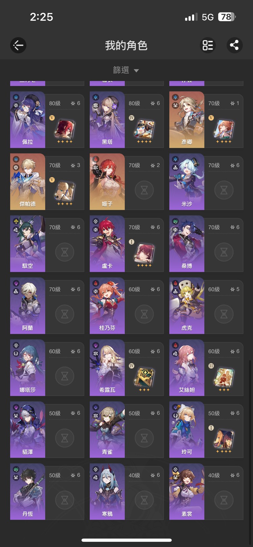Open 艾絲妲's light cone icon
Image resolution: width=253 pixels, height=547 pixels.
(224, 377)
